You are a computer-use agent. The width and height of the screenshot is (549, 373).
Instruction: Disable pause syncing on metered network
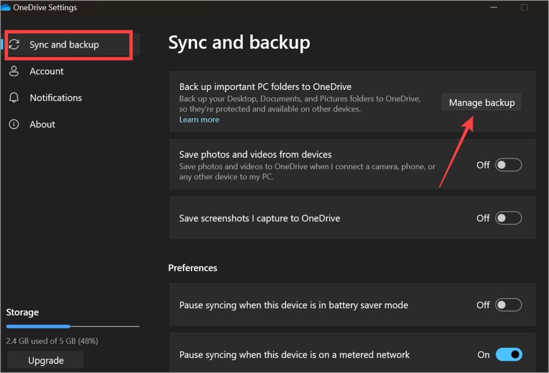pos(508,354)
